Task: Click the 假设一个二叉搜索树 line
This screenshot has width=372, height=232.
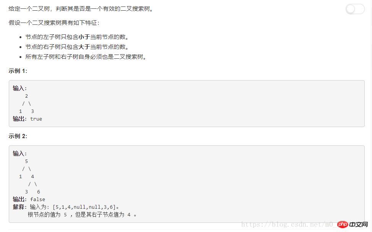Action: pyautogui.click(x=54, y=23)
